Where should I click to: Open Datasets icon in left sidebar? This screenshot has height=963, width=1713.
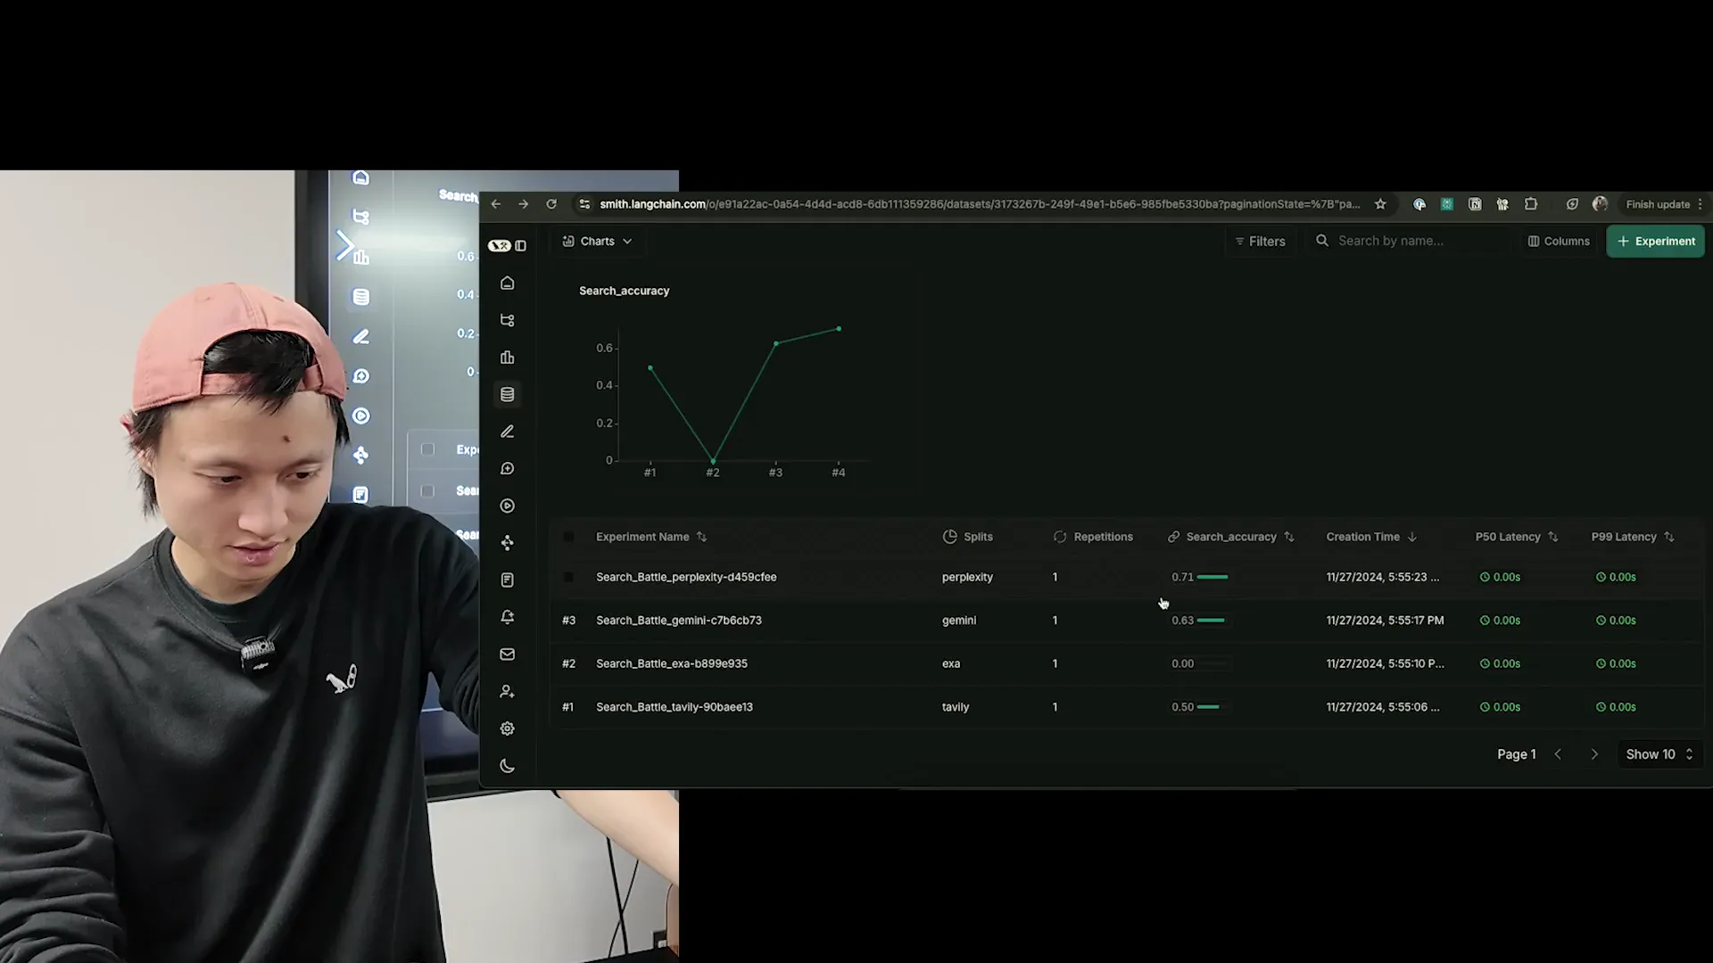507,394
